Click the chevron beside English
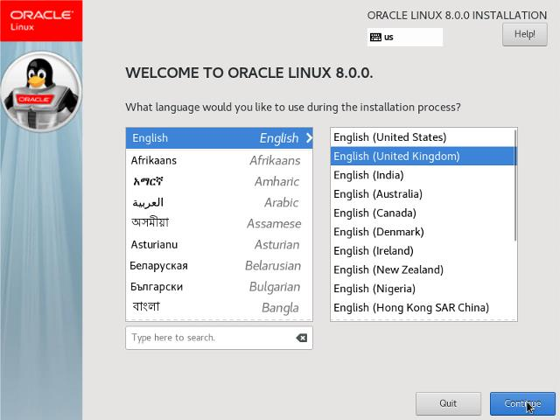560x420 pixels. click(x=309, y=138)
